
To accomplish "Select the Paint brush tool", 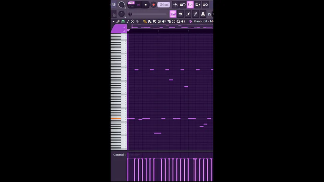I will click(x=150, y=22).
